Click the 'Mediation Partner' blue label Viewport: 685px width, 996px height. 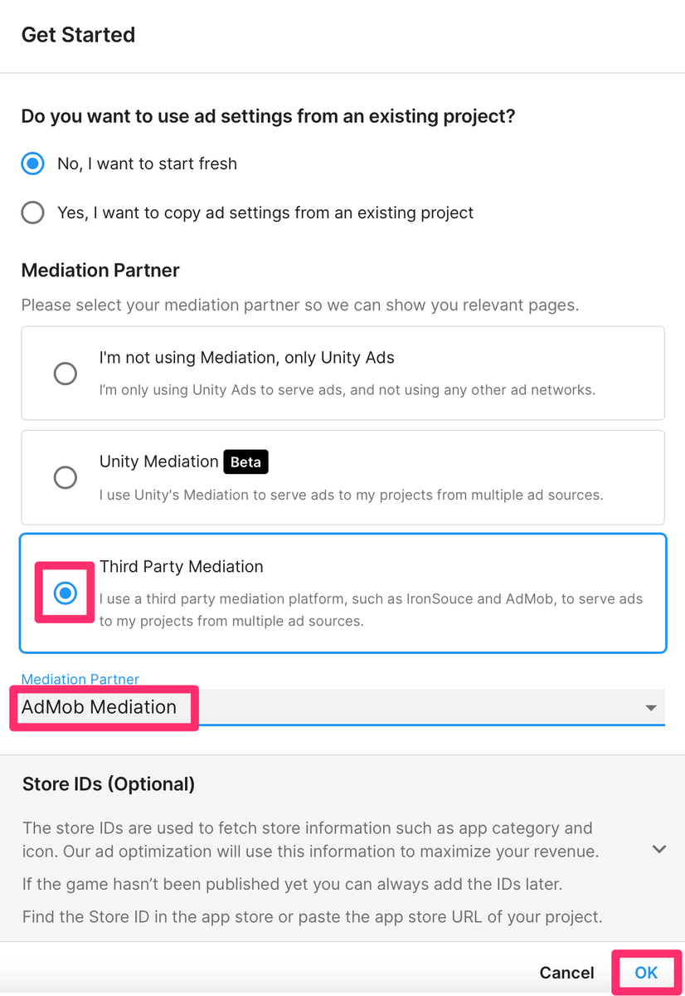[x=80, y=679]
